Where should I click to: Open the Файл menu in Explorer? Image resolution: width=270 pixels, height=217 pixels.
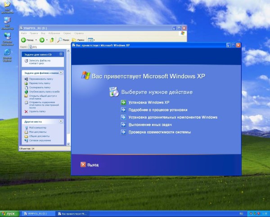coord(24,33)
